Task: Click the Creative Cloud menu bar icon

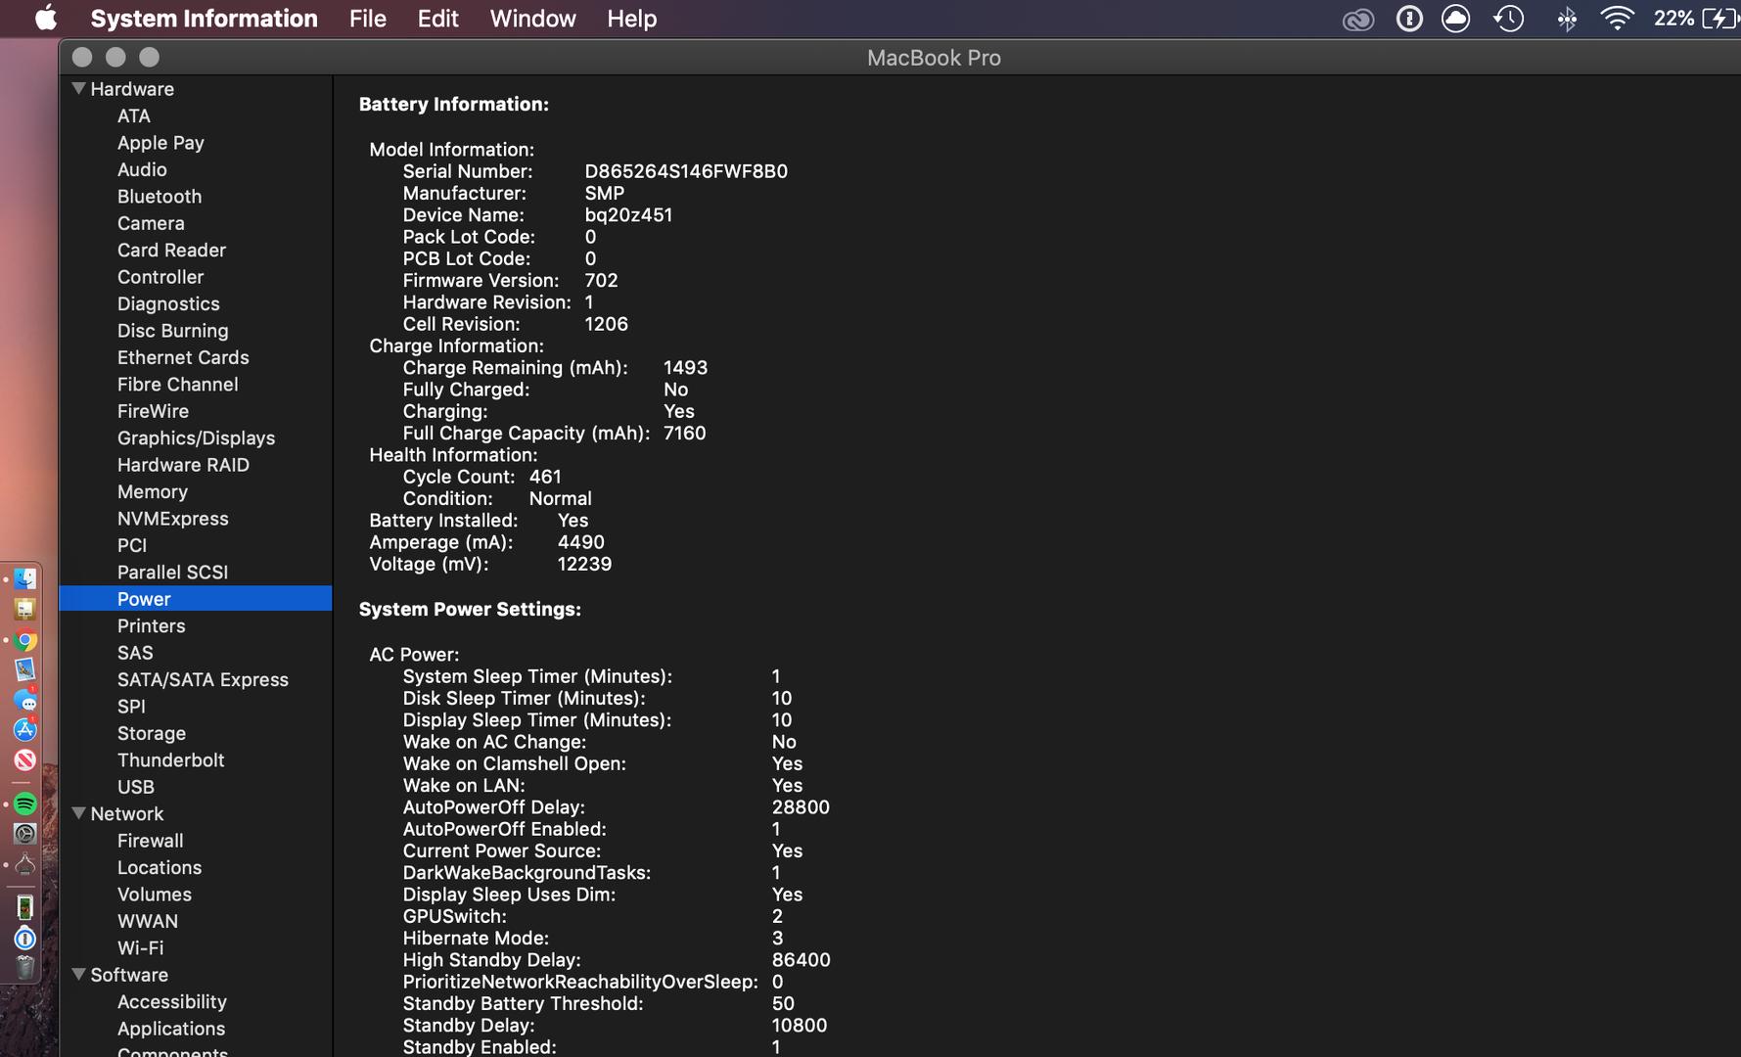Action: coord(1357,20)
